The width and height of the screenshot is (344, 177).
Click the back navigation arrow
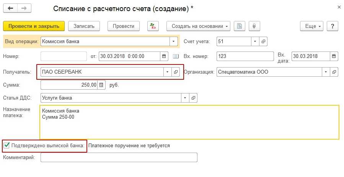10,8
